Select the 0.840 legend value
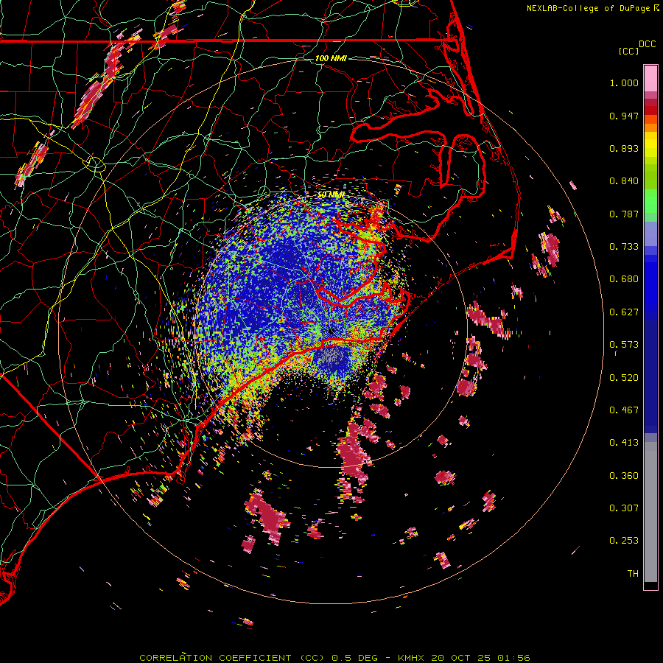Image resolution: width=663 pixels, height=663 pixels. coord(624,181)
